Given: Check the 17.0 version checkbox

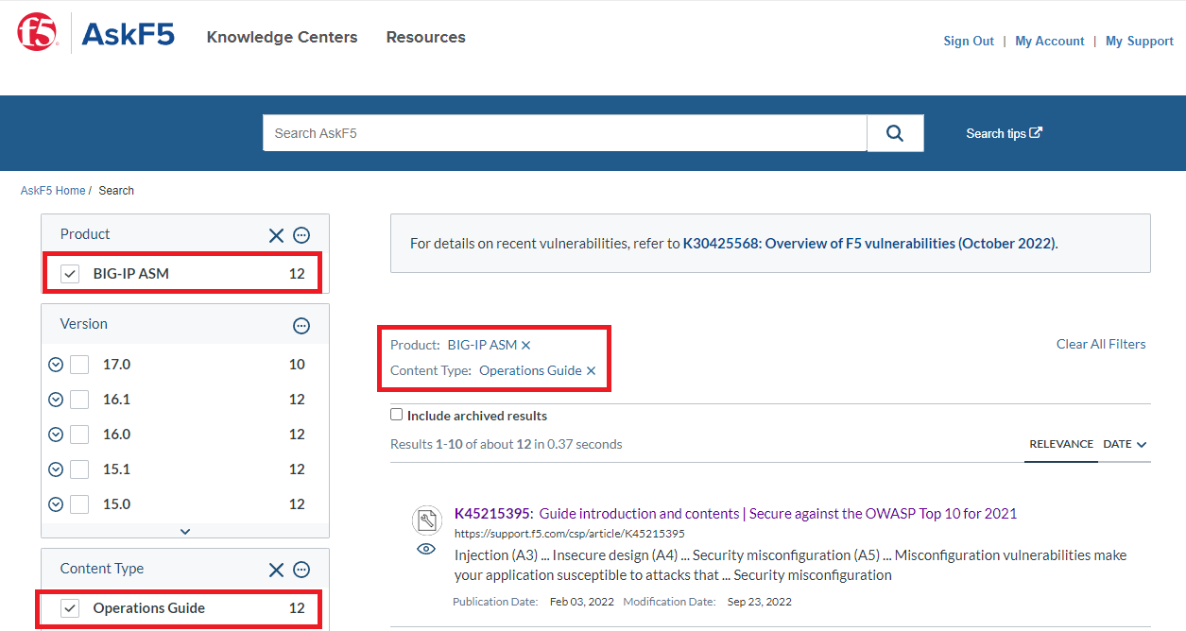Looking at the screenshot, I should point(79,365).
